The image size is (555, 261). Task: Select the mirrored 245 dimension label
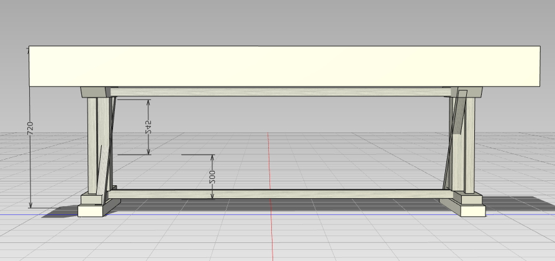coord(148,127)
